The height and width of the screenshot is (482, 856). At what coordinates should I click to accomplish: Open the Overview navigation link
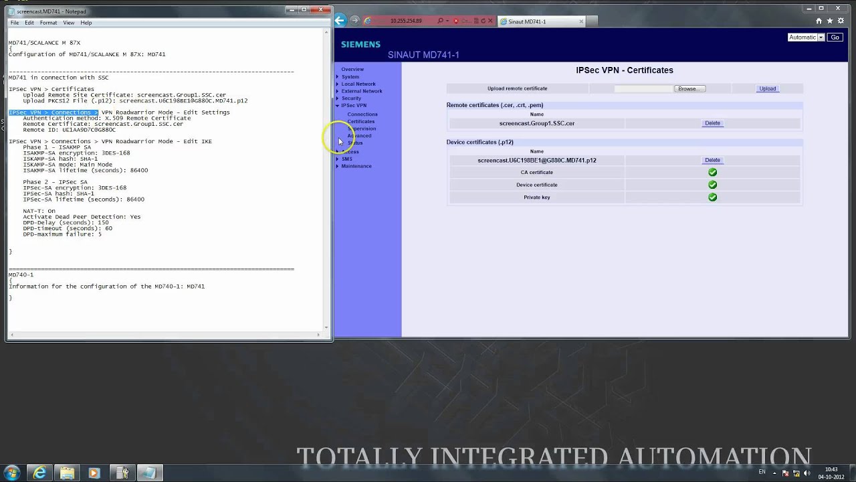tap(352, 70)
